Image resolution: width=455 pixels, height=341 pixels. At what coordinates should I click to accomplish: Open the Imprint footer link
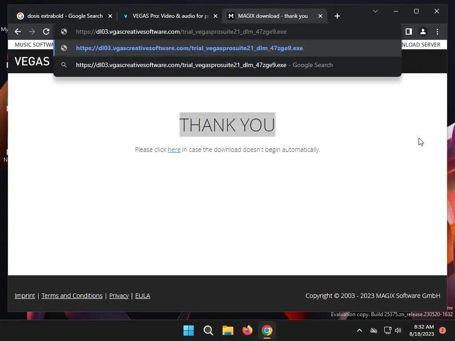(25, 296)
